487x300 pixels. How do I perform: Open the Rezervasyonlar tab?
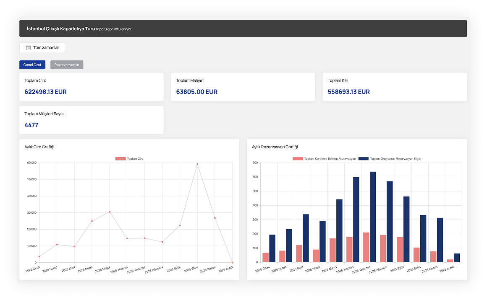67,65
